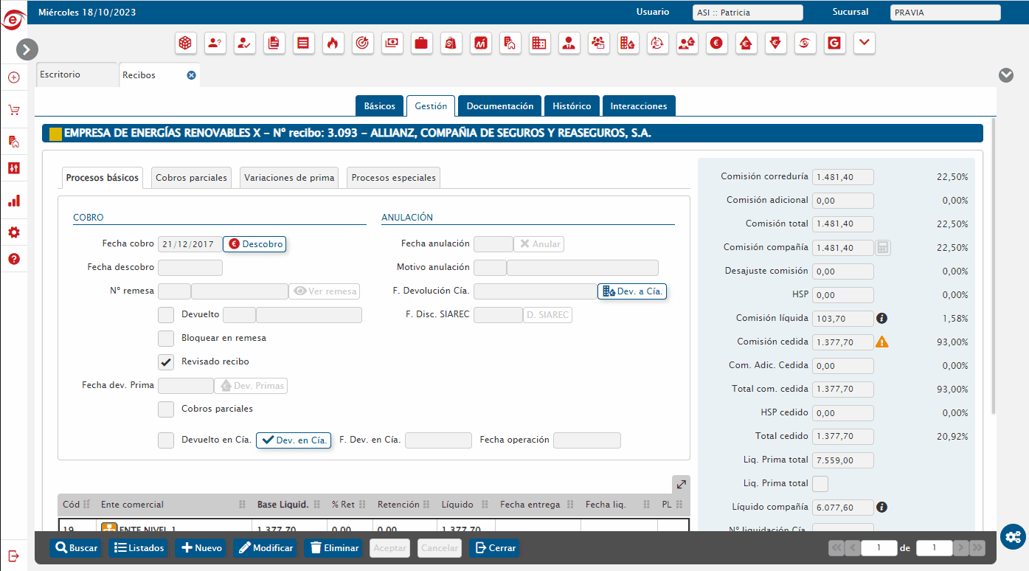The image size is (1029, 571).
Task: Open the shopping cart sidebar icon
Action: (13, 110)
